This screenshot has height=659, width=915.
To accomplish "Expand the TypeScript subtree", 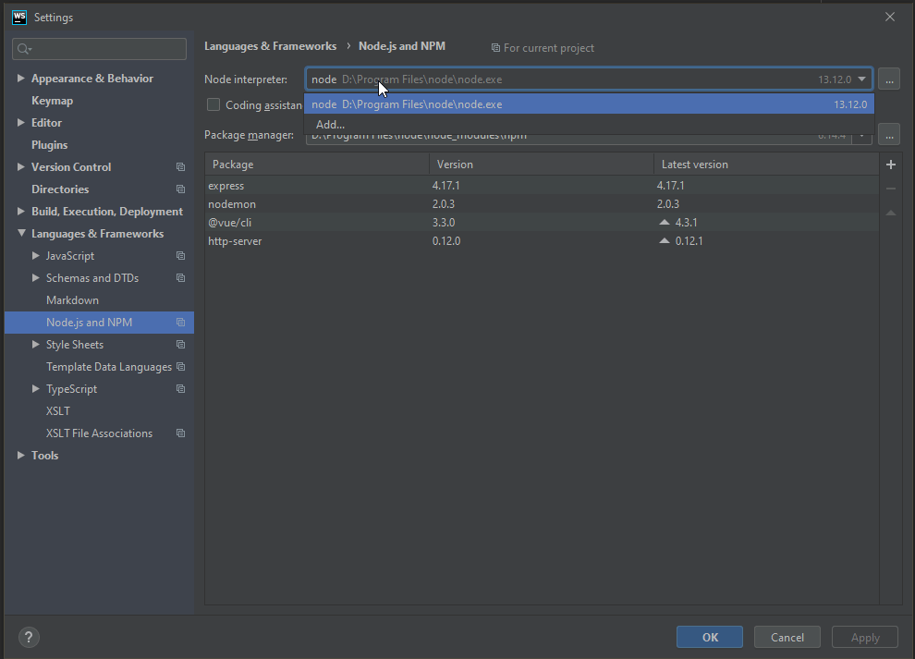I will point(36,389).
